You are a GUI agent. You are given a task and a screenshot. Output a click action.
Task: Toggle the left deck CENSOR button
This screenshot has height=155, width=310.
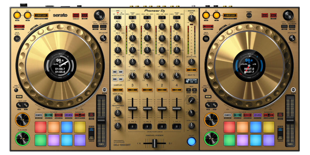tap(19, 27)
